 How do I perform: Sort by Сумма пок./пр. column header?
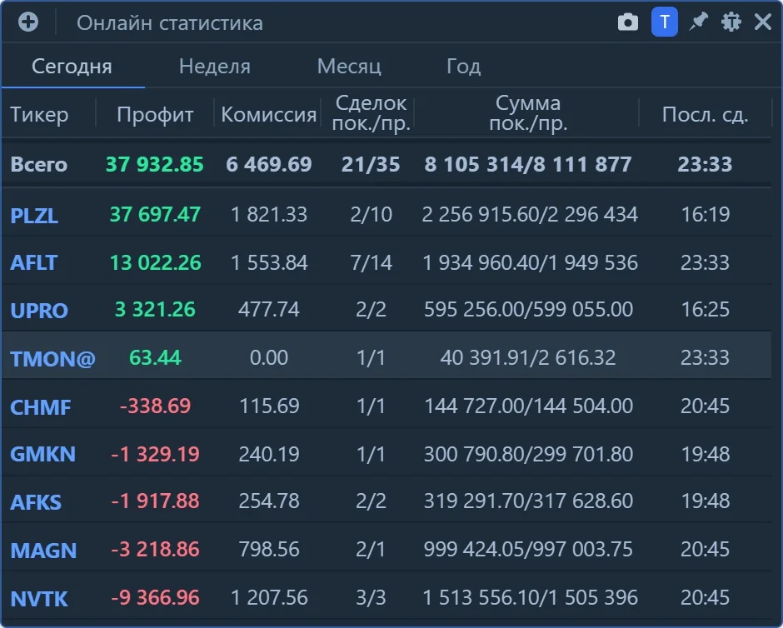(x=528, y=112)
